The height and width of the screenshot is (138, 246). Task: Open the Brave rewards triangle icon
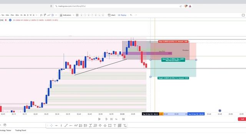190,6
